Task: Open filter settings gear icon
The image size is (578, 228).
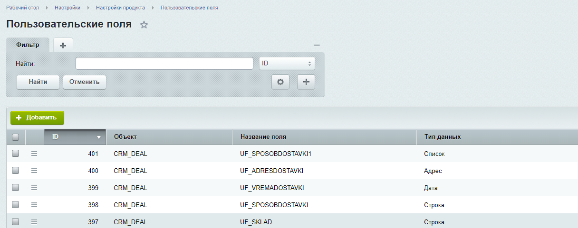Action: pyautogui.click(x=280, y=82)
